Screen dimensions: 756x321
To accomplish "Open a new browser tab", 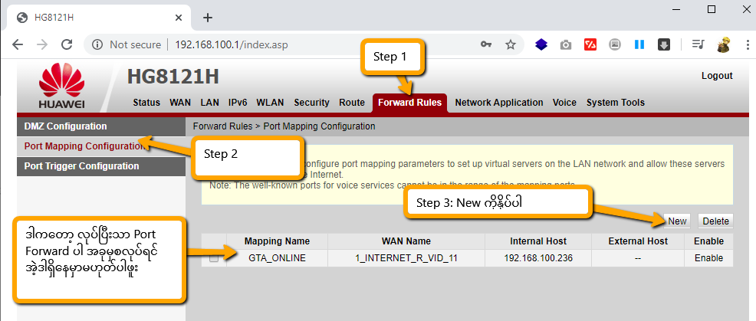I will pos(207,18).
